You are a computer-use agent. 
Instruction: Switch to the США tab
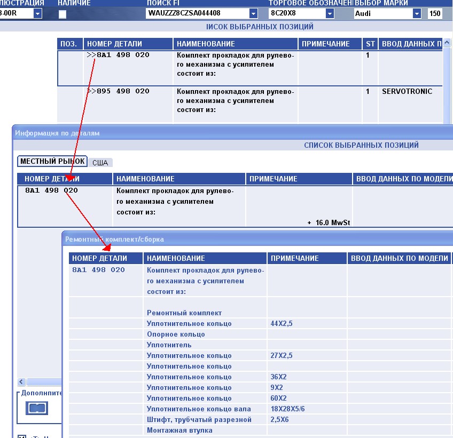point(100,163)
